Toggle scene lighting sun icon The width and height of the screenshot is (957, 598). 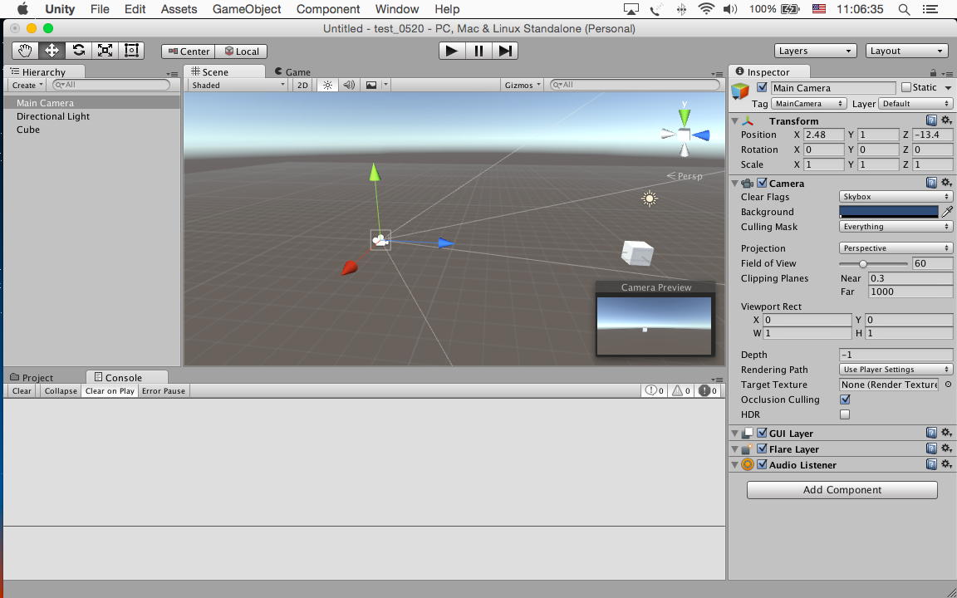point(327,85)
